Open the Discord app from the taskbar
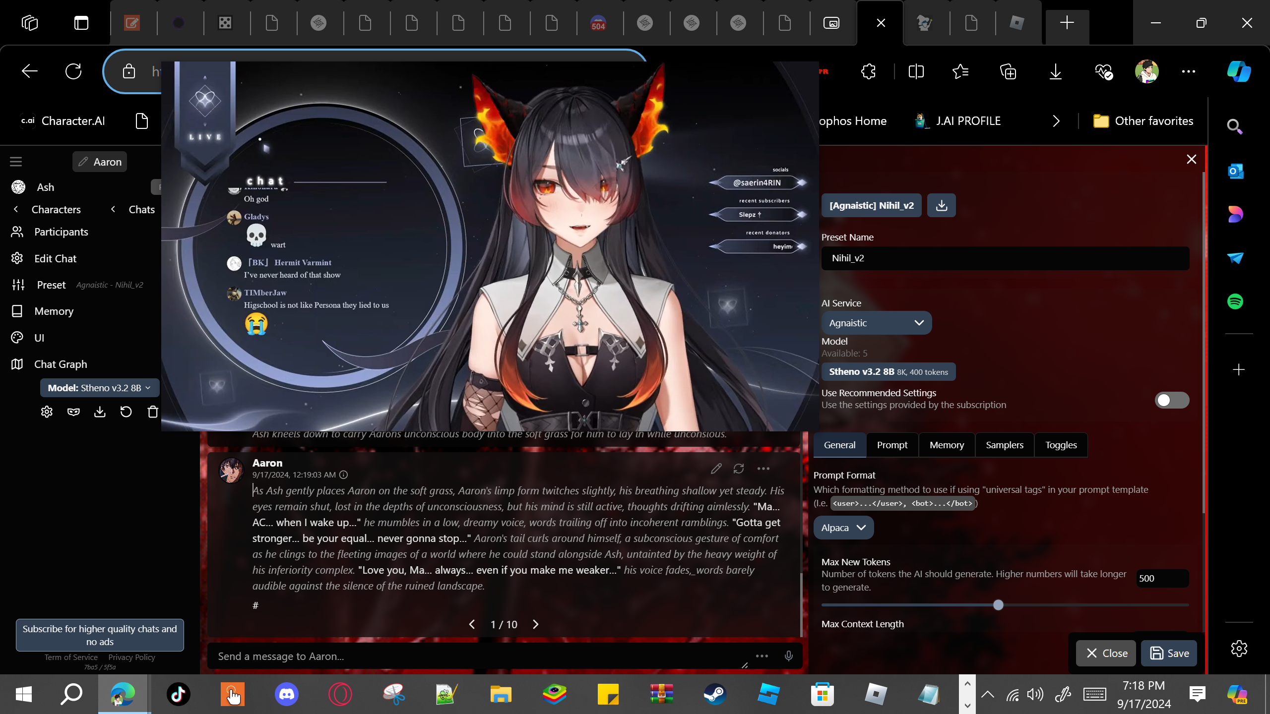This screenshot has width=1270, height=714. (286, 694)
